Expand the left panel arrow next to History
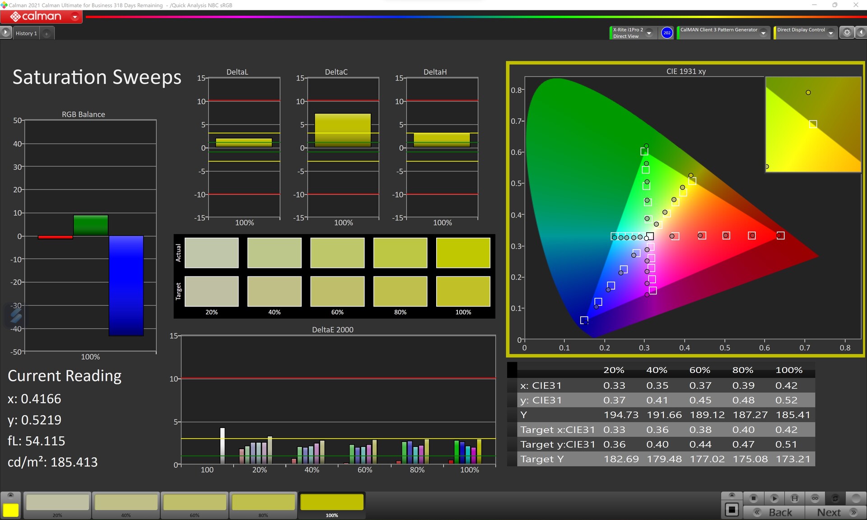The image size is (867, 520). coord(5,32)
